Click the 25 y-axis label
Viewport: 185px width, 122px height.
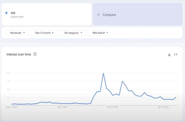(x=8, y=98)
